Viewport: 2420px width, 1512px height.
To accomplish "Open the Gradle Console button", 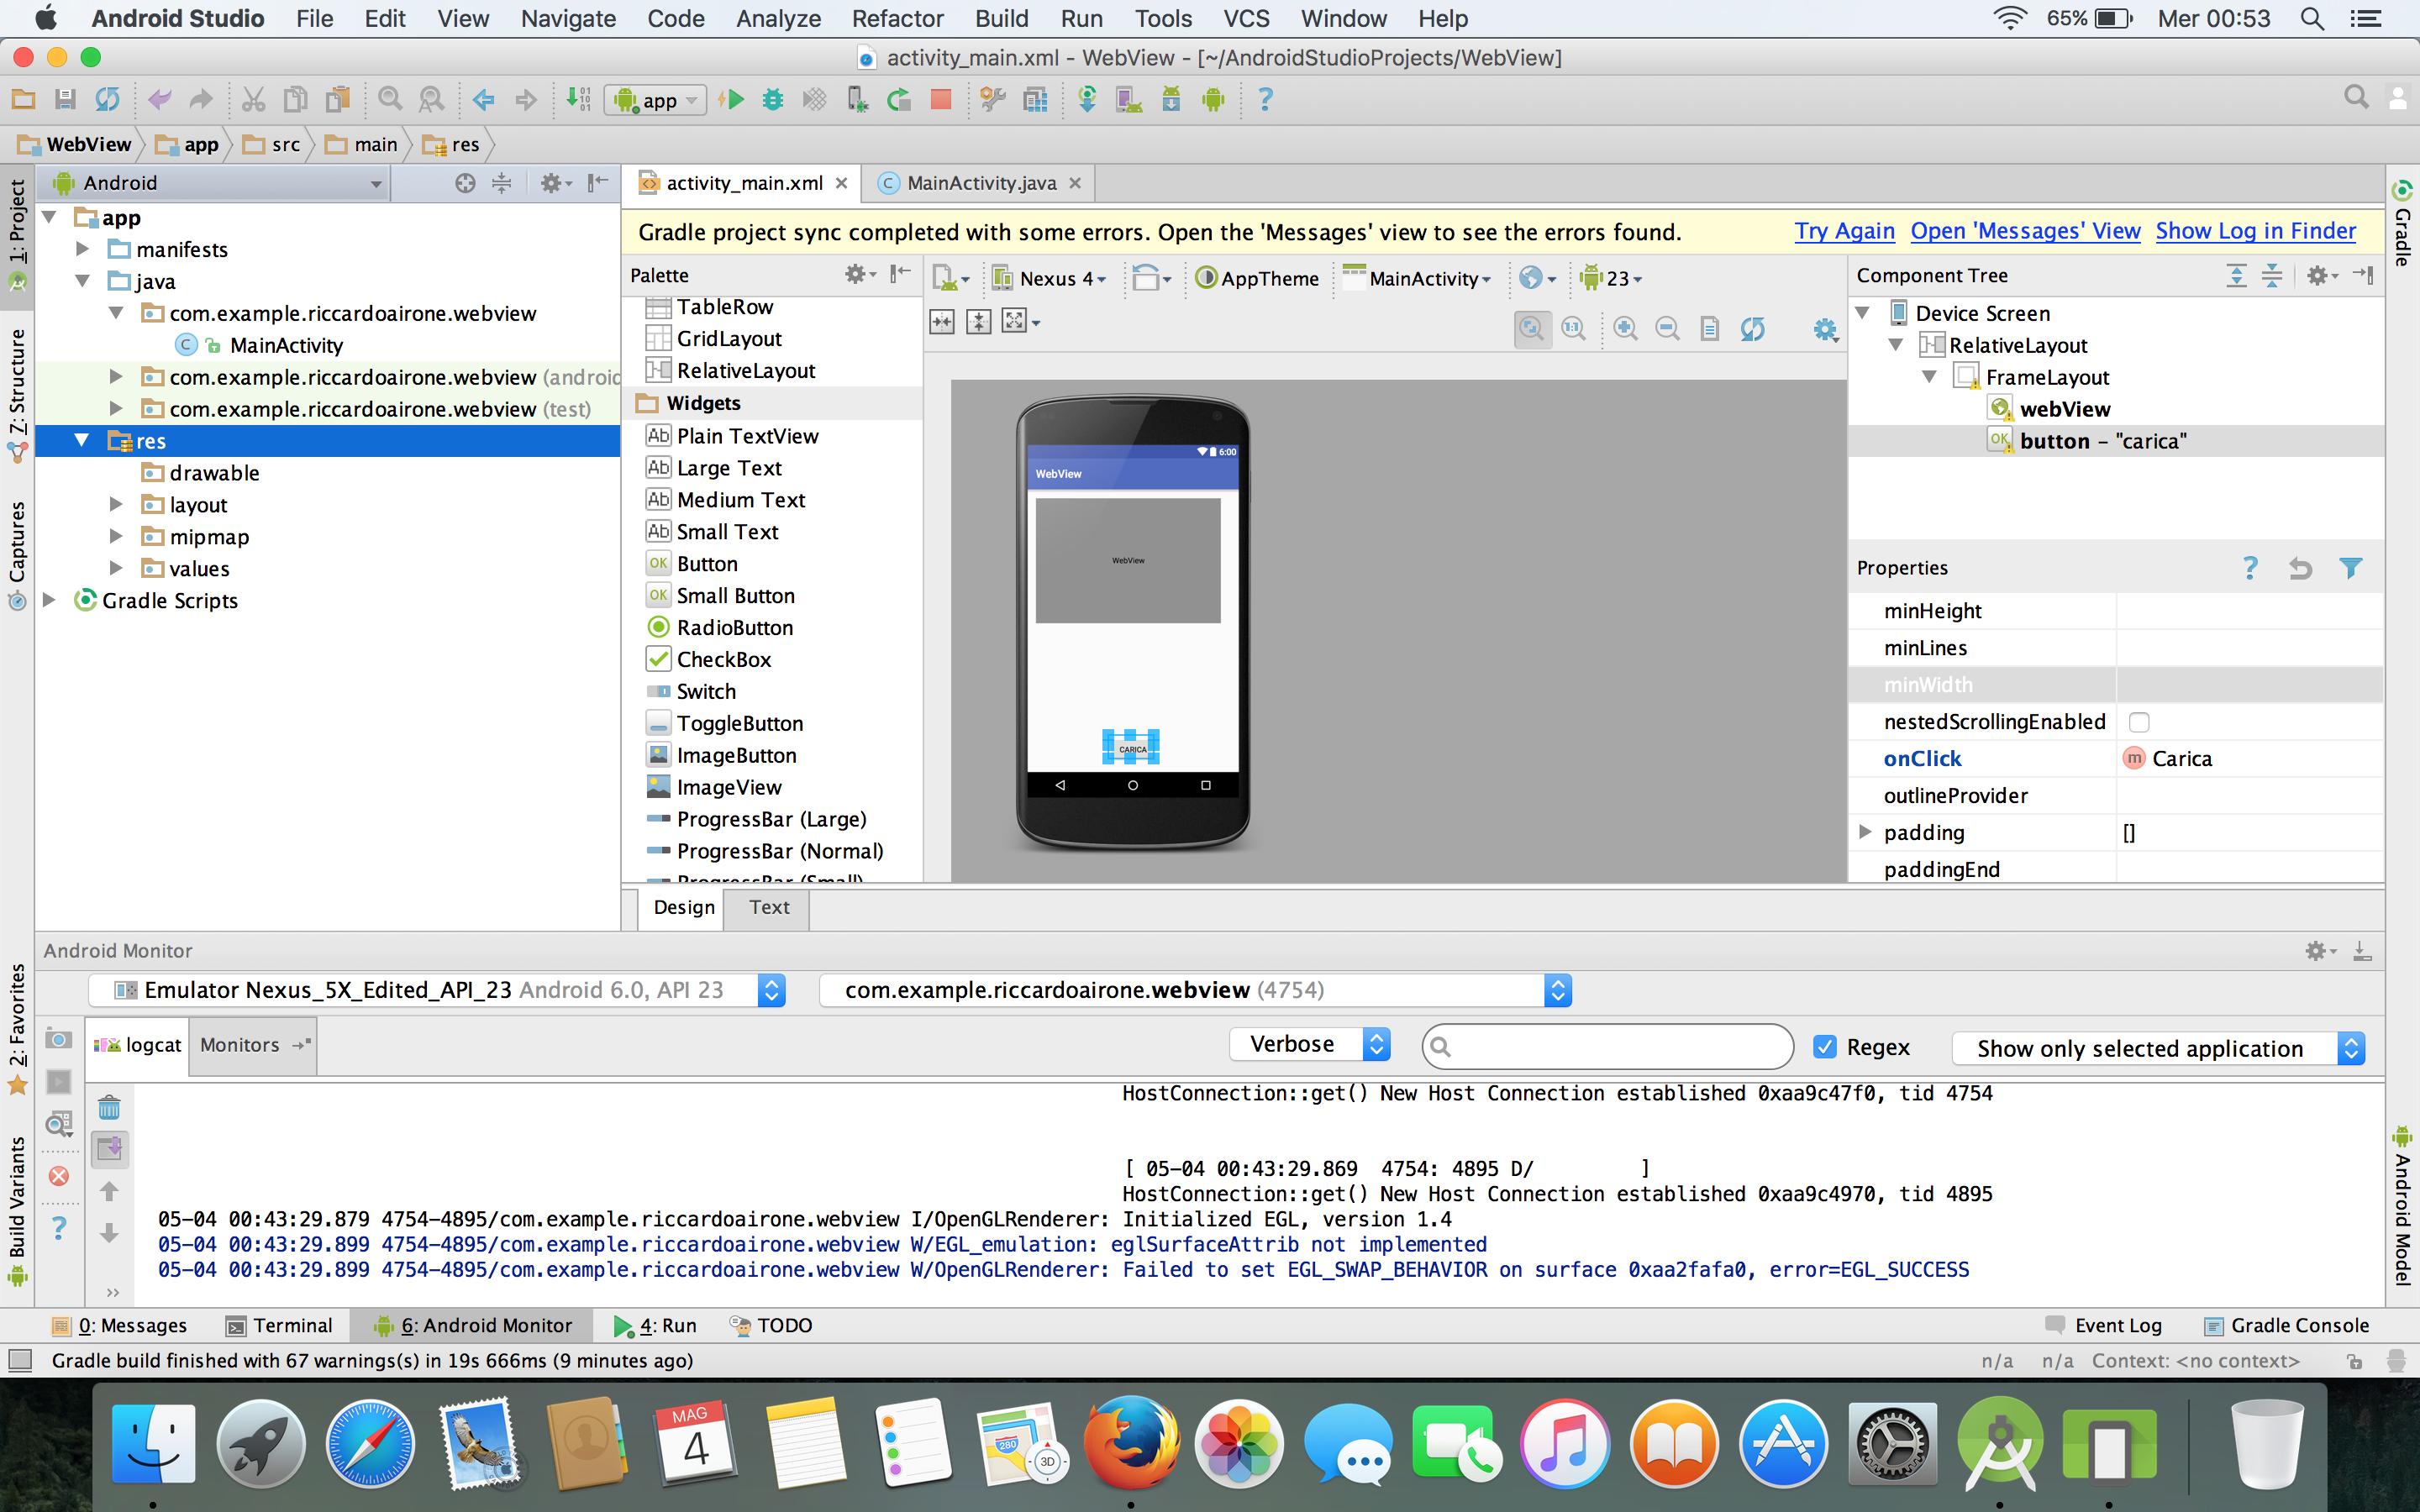I will point(2286,1325).
